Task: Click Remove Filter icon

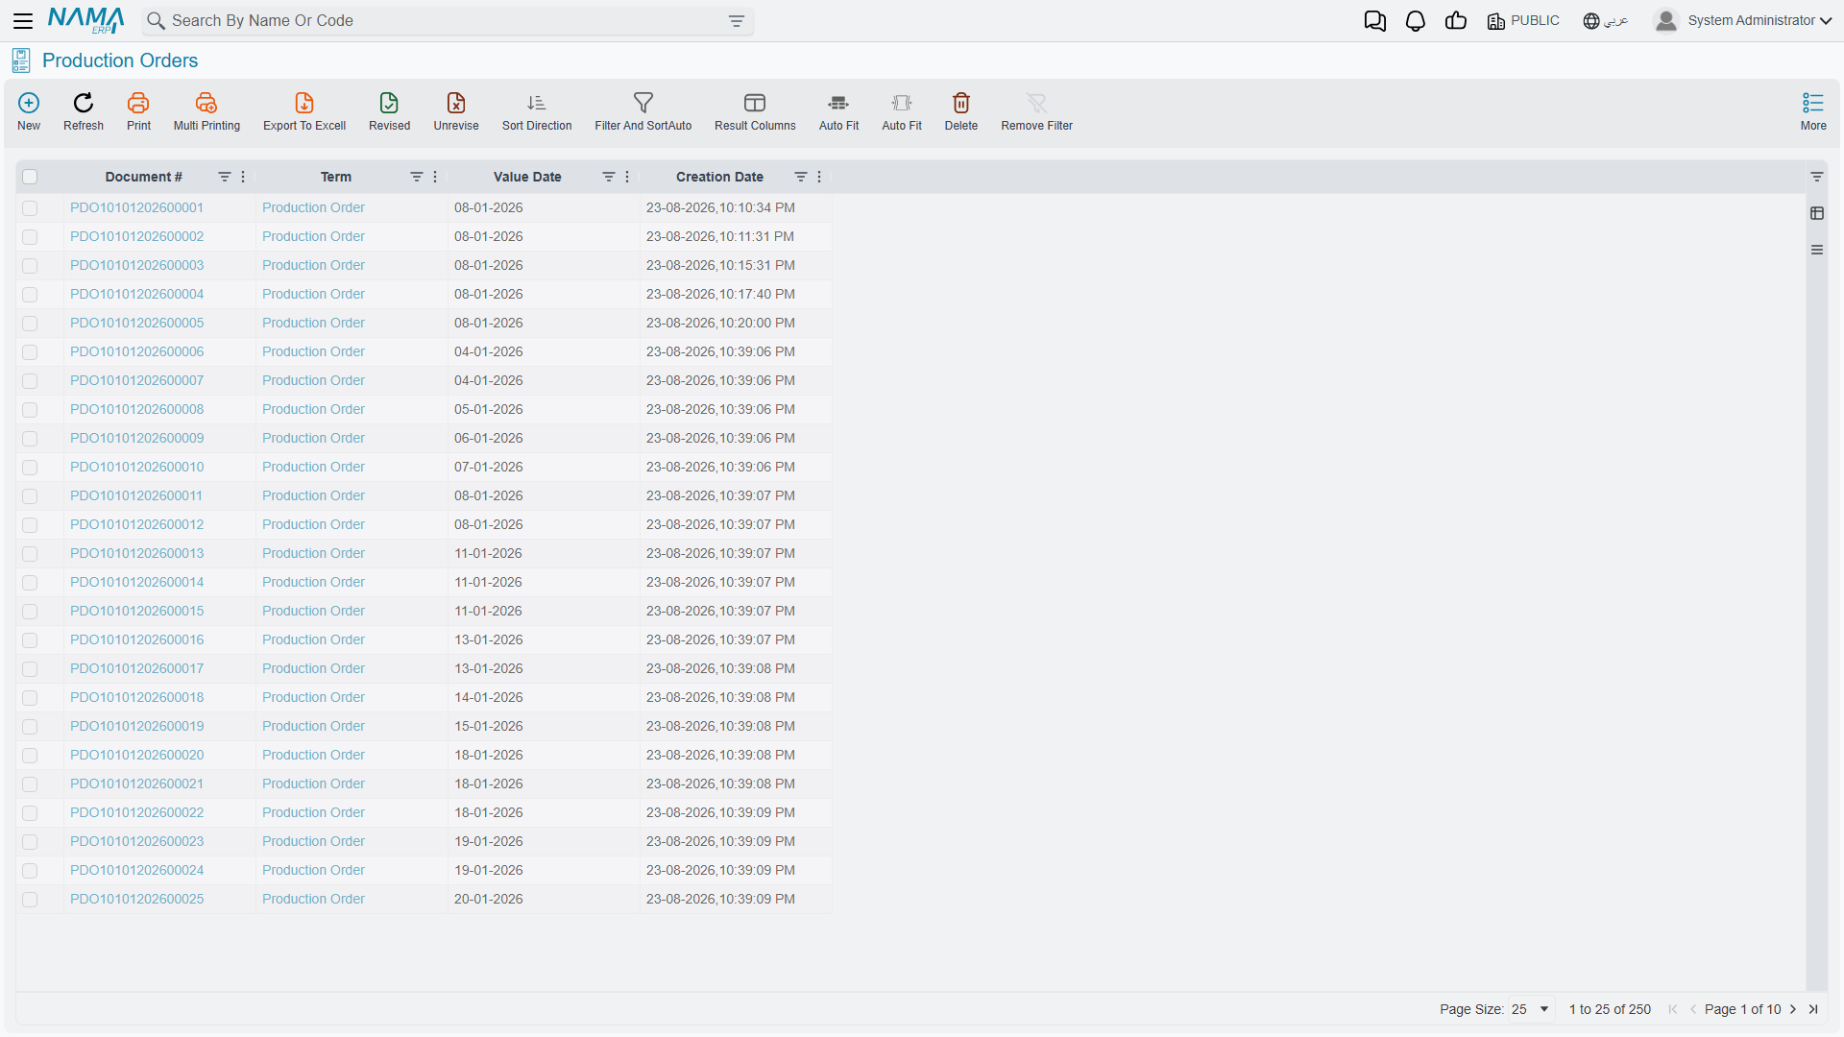Action: [x=1036, y=103]
